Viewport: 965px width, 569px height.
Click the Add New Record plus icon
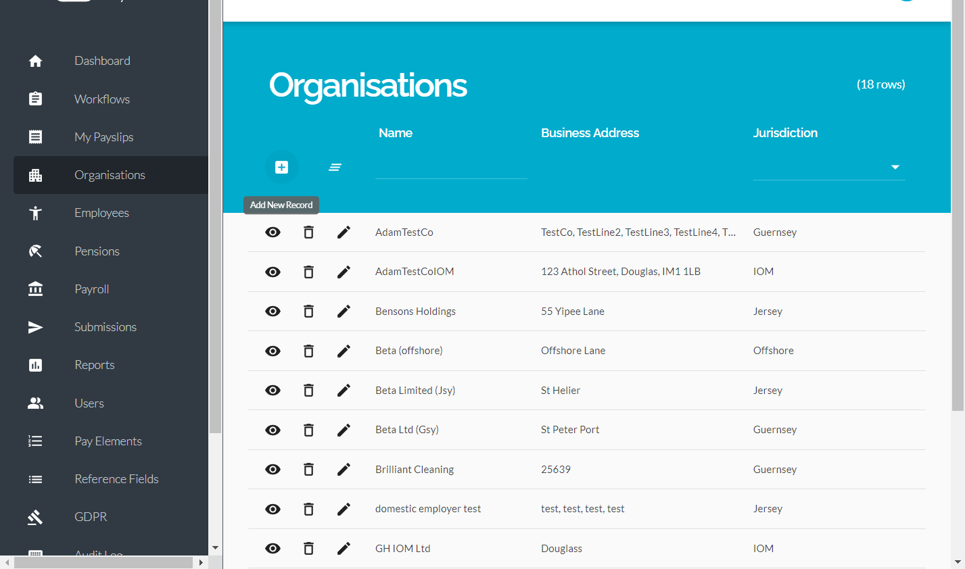(282, 167)
